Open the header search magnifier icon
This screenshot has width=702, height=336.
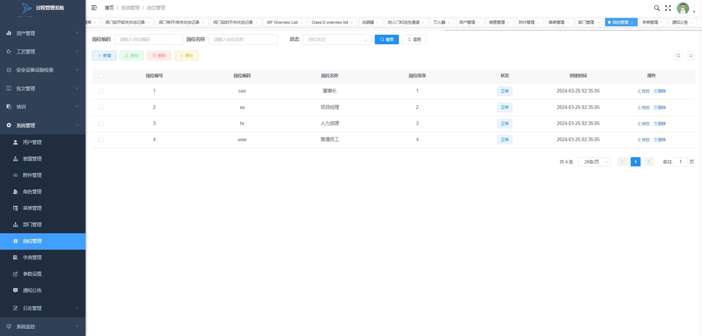coord(657,8)
